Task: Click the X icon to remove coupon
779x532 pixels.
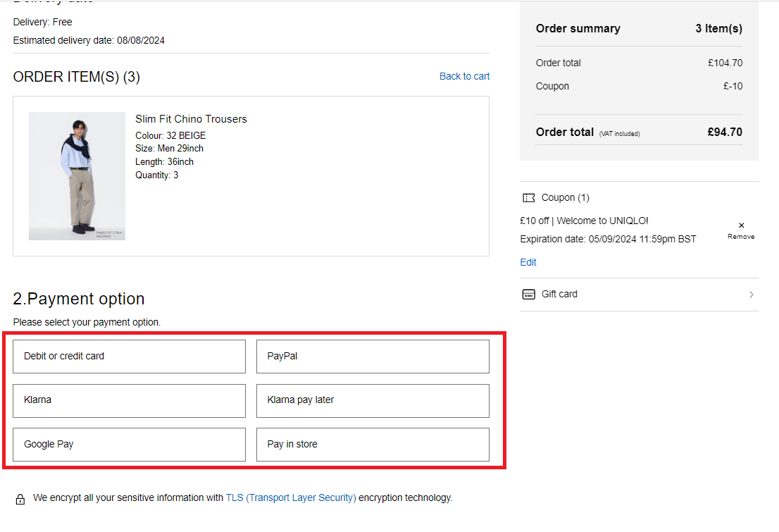Action: tap(741, 225)
